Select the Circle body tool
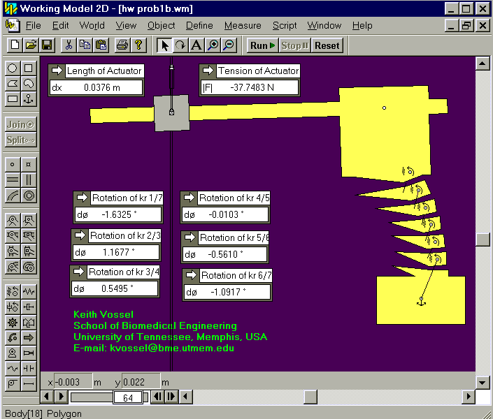The height and width of the screenshot is (419, 493). (13, 68)
